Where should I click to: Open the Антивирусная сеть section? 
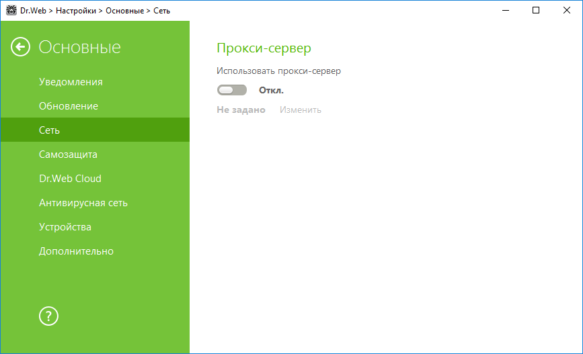(95, 203)
